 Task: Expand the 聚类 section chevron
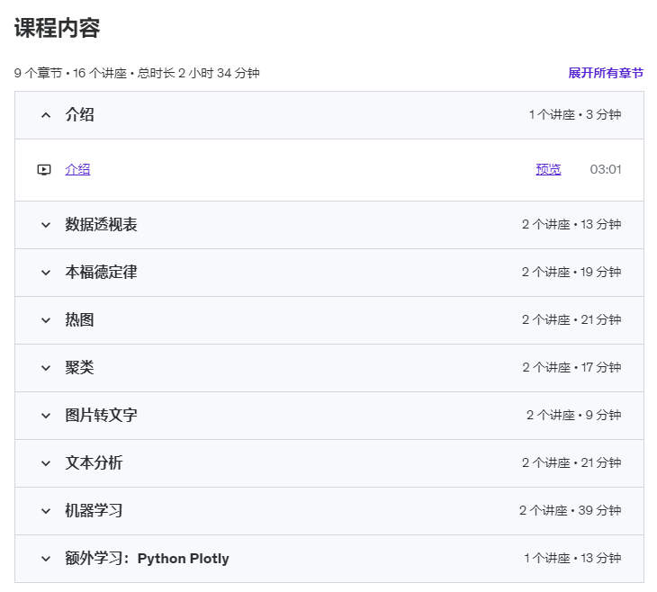click(46, 368)
